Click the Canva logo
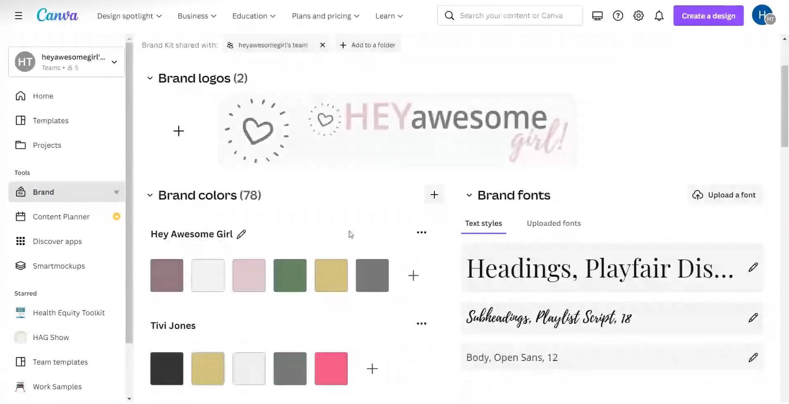Viewport: 789px width, 404px height. [57, 16]
